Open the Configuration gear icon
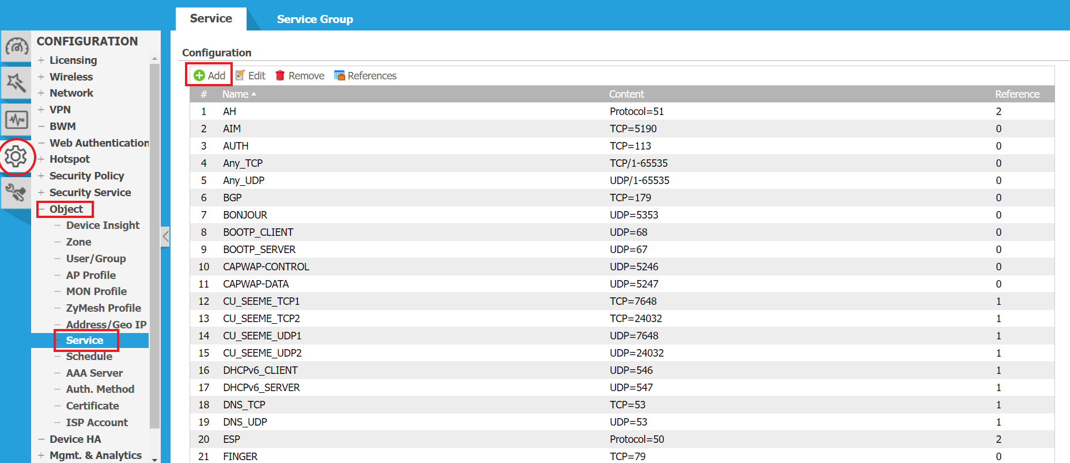This screenshot has height=463, width=1070. (16, 156)
